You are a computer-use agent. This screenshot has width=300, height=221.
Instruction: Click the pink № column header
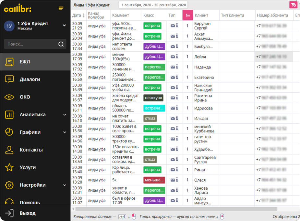tap(187, 15)
